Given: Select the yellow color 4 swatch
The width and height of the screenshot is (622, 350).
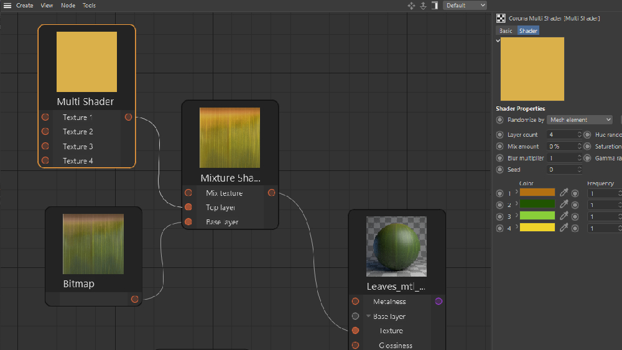Looking at the screenshot, I should [537, 228].
